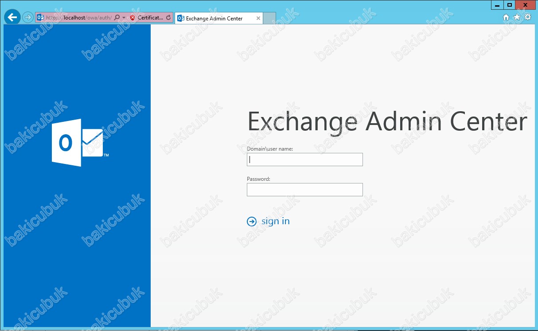538x331 pixels.
Task: Click the sign in link
Action: 269,221
